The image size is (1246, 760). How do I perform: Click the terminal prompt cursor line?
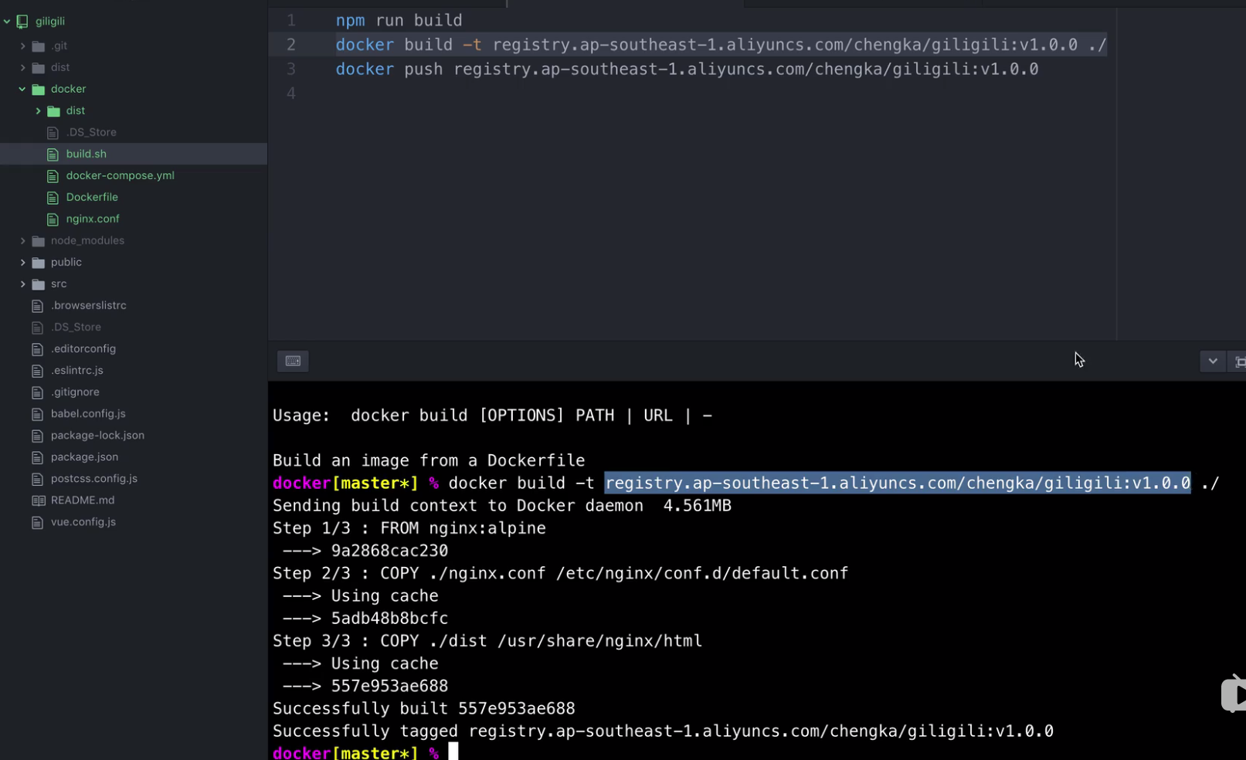tap(365, 752)
